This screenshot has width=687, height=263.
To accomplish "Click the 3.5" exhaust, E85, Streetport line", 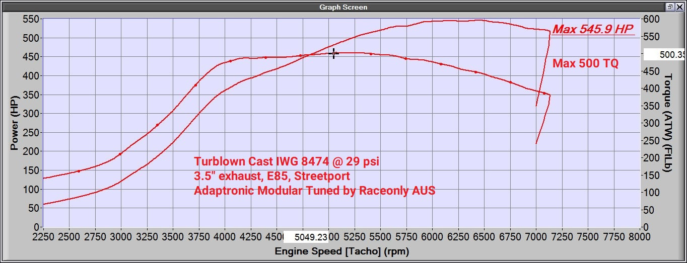I will point(272,177).
